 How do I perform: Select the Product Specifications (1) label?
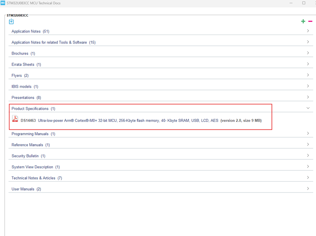coord(34,109)
